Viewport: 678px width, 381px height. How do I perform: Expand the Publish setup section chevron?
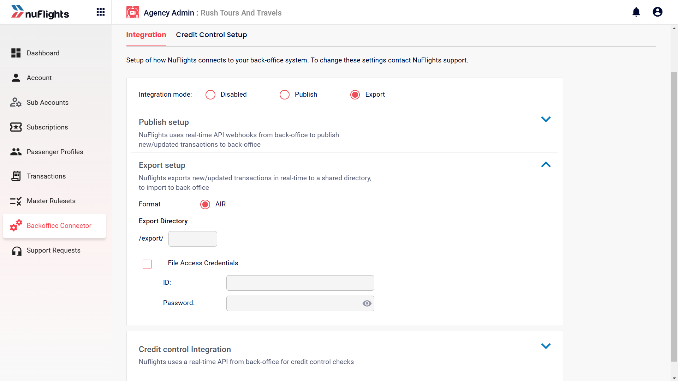pos(546,119)
